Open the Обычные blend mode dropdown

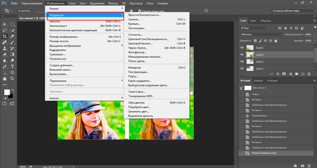click(x=261, y=35)
